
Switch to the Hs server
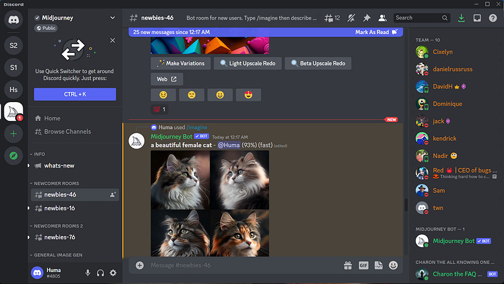(13, 89)
